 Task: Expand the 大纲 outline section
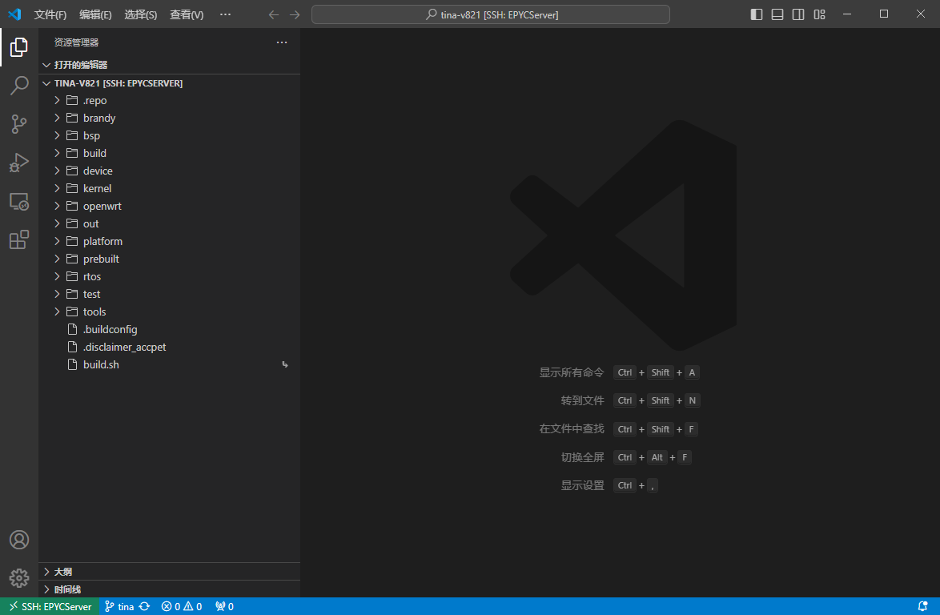point(62,572)
